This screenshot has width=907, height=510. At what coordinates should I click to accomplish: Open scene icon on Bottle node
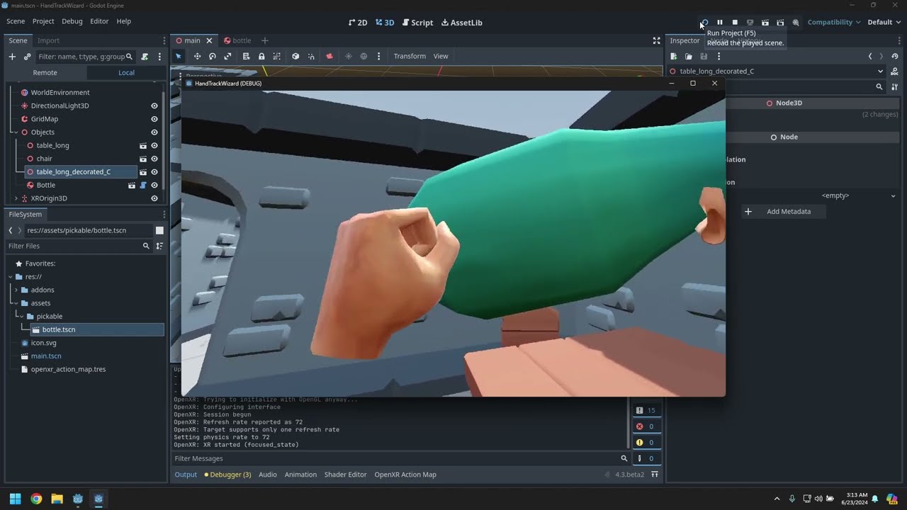[x=132, y=185]
